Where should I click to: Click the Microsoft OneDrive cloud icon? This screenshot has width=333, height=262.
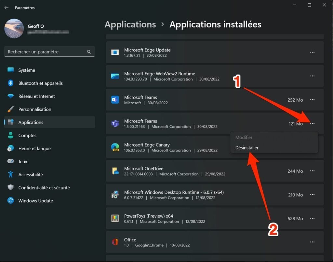click(x=115, y=171)
